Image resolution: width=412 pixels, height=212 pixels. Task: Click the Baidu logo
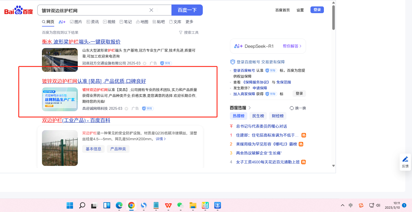point(18,11)
